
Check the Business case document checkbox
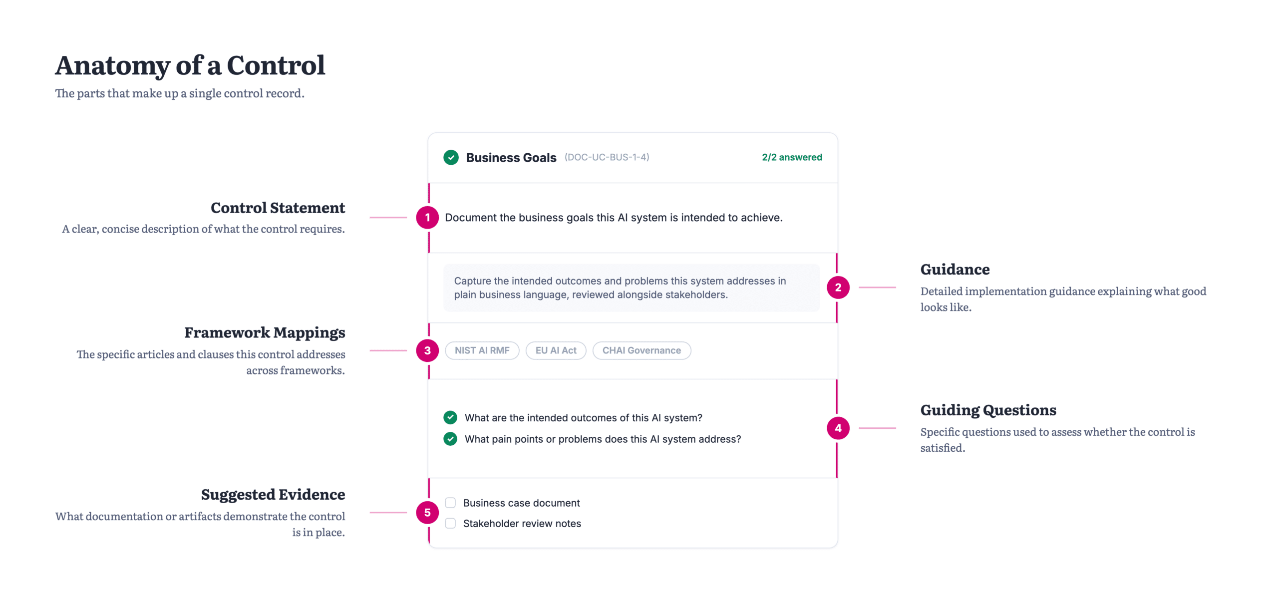tap(450, 502)
